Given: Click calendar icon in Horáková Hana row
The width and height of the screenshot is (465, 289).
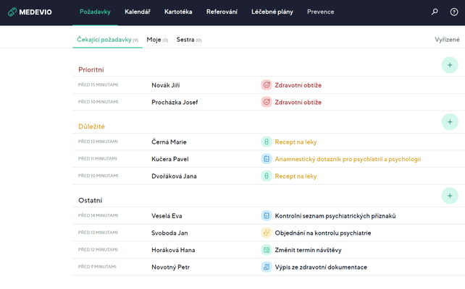Looking at the screenshot, I should coord(266,250).
